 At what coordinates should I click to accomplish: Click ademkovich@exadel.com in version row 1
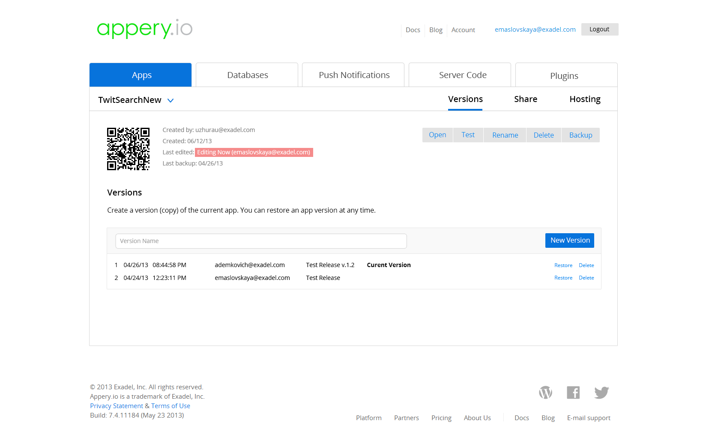250,265
